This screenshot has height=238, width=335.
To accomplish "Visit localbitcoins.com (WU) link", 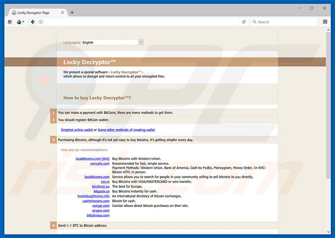I will point(92,159).
